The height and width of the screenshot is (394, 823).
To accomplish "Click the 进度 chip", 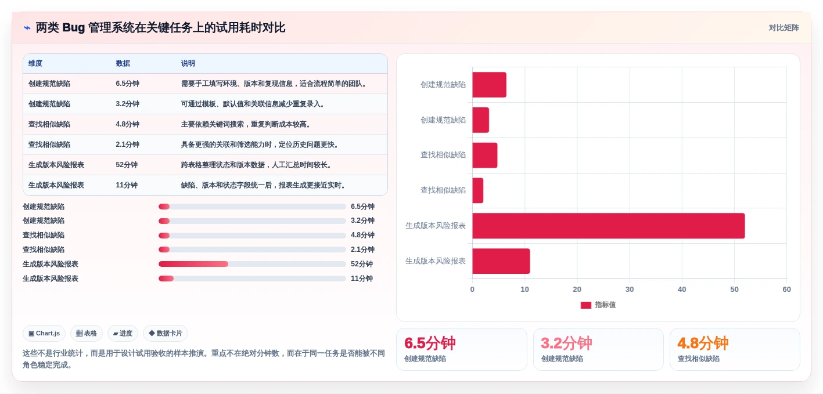I will coord(123,333).
